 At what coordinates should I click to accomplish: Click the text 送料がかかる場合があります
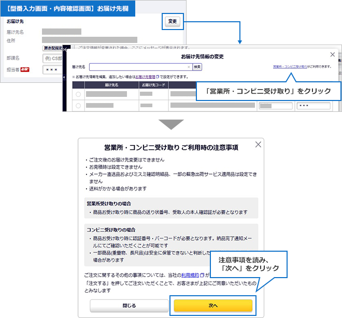[x=118, y=189]
